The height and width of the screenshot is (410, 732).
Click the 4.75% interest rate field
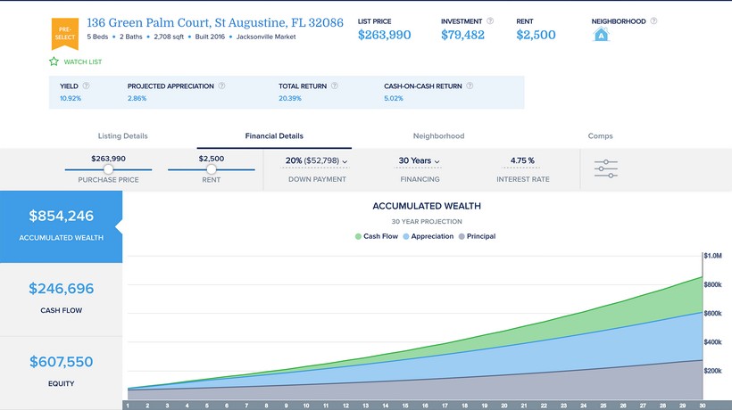click(x=522, y=161)
